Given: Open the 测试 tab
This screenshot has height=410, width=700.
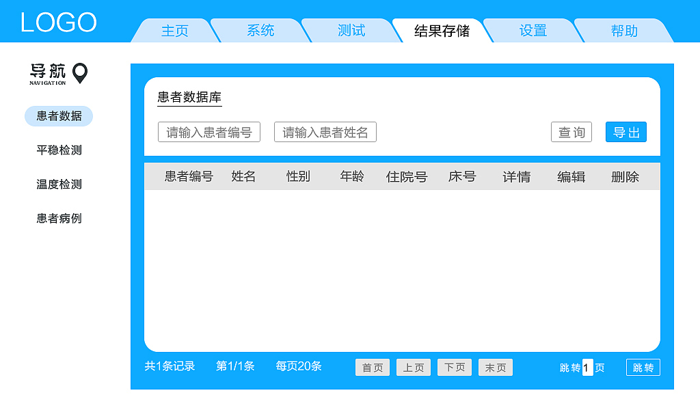Looking at the screenshot, I should coord(350,31).
